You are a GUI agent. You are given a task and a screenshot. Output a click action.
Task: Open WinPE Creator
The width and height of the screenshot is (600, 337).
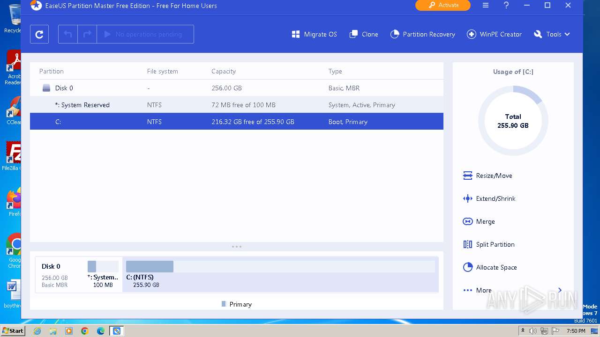tap(495, 34)
